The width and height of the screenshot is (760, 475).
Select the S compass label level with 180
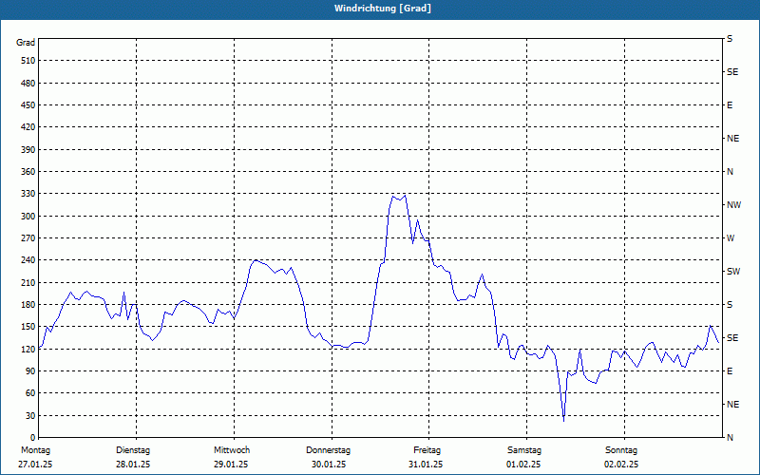point(730,305)
